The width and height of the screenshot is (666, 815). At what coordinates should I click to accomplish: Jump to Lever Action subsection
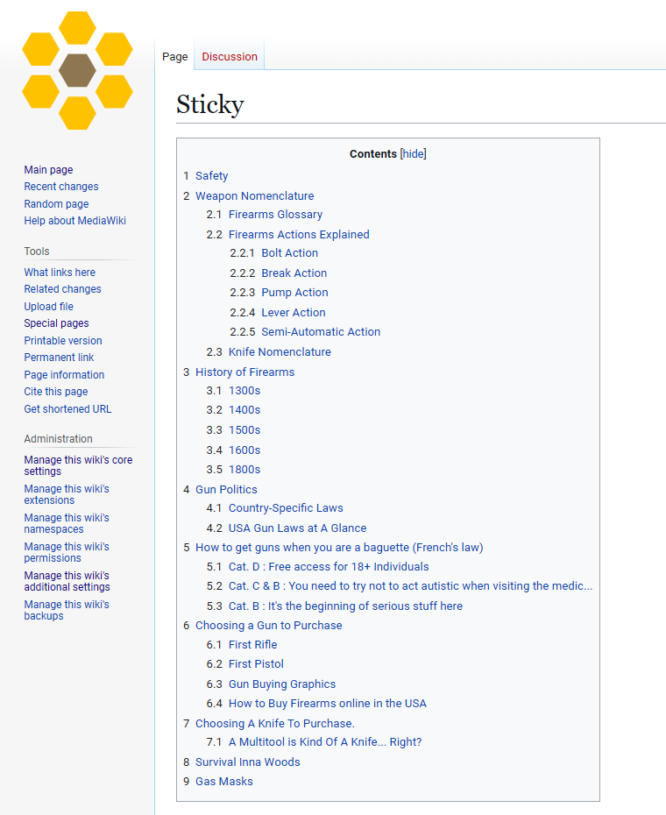pyautogui.click(x=294, y=312)
